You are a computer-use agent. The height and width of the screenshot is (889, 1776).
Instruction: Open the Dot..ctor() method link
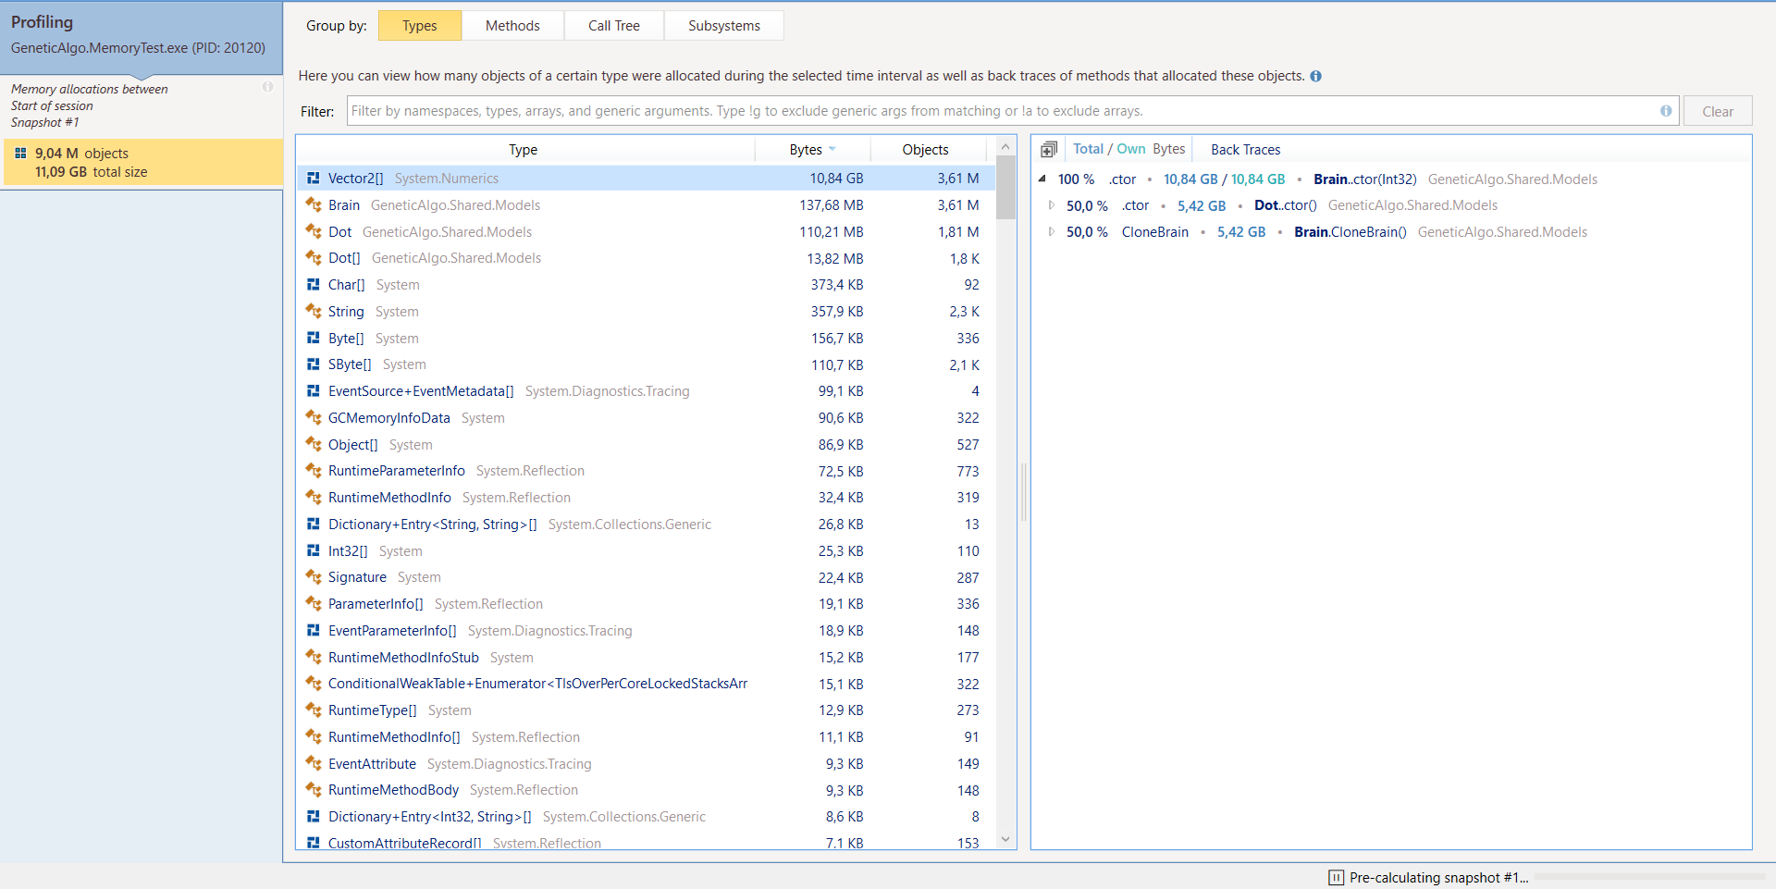click(1286, 205)
